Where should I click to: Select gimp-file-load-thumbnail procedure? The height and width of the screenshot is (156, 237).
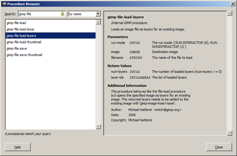(50, 42)
